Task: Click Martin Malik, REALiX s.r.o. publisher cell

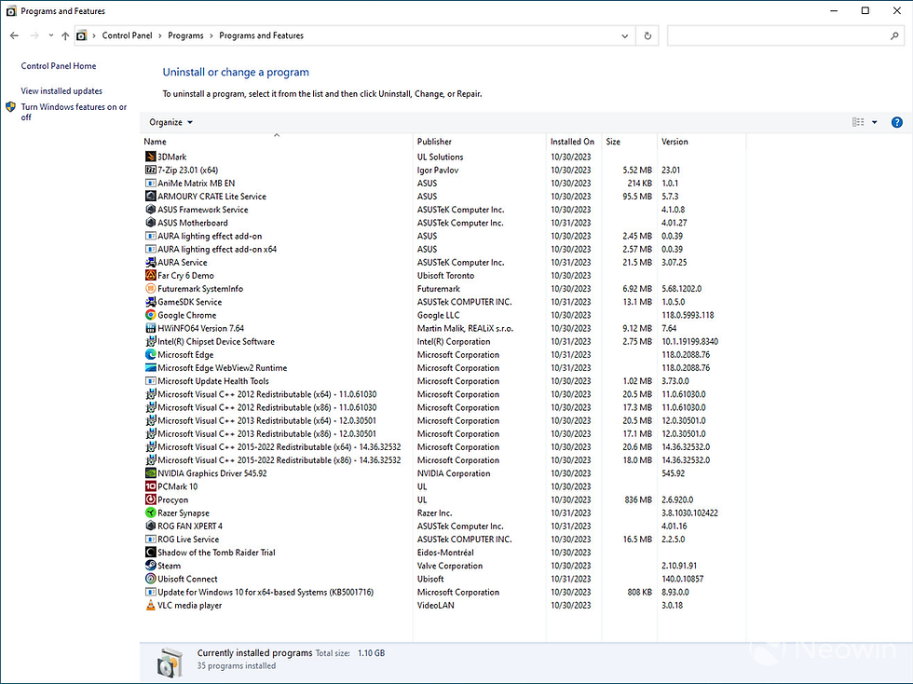Action: 465,329
